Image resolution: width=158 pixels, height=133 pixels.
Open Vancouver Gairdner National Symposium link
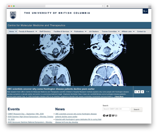pyautogui.click(x=30, y=122)
